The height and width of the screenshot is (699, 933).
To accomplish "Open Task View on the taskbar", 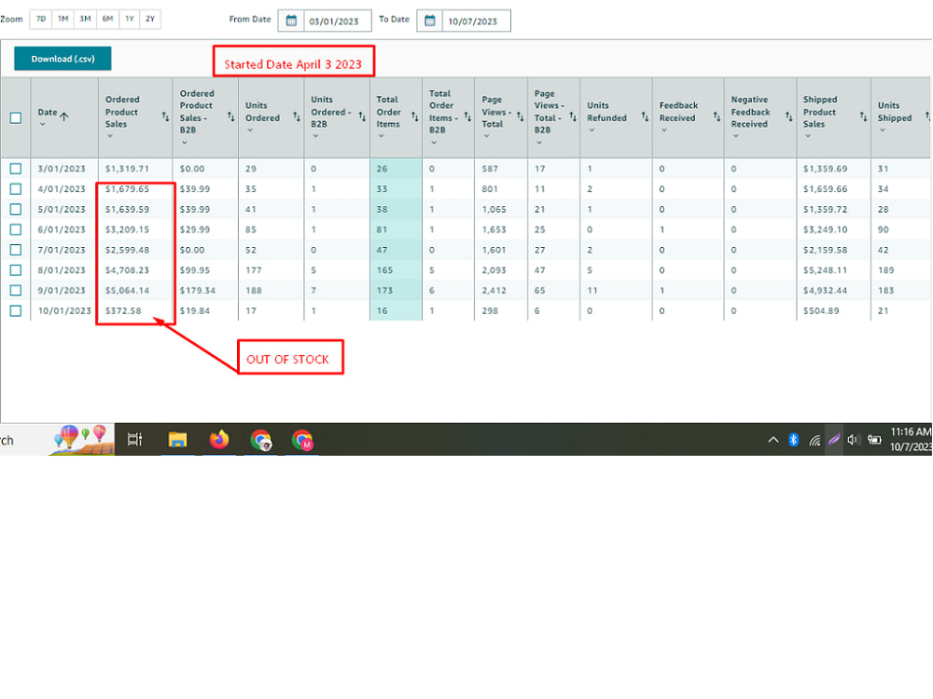I will pyautogui.click(x=135, y=440).
